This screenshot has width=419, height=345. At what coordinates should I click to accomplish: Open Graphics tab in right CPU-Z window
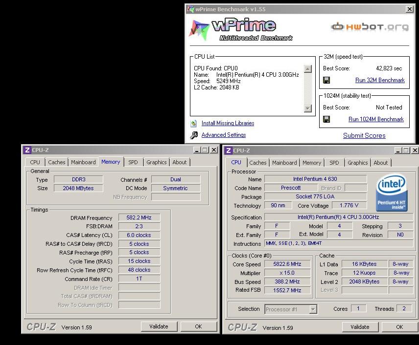coord(358,163)
